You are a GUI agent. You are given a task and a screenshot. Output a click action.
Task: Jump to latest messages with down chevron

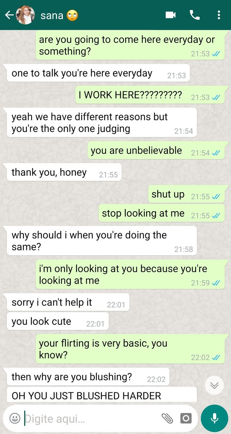point(214,386)
